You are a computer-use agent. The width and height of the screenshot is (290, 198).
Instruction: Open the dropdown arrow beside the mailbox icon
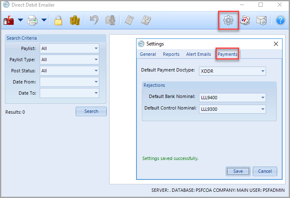click(x=20, y=20)
